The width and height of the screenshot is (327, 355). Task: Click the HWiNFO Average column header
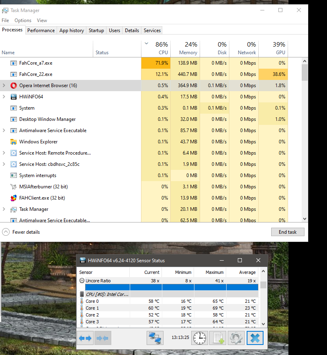click(242, 272)
